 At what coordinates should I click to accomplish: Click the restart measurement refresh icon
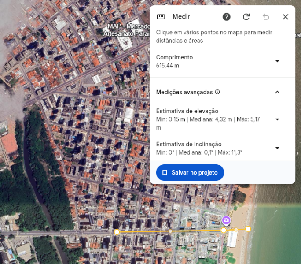tap(246, 17)
